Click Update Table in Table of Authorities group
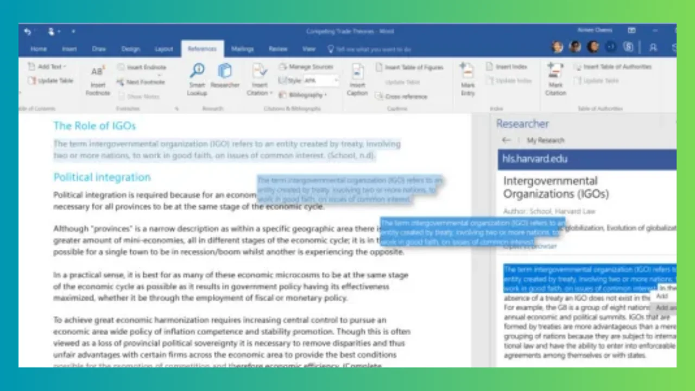Image resolution: width=695 pixels, height=391 pixels. [596, 81]
